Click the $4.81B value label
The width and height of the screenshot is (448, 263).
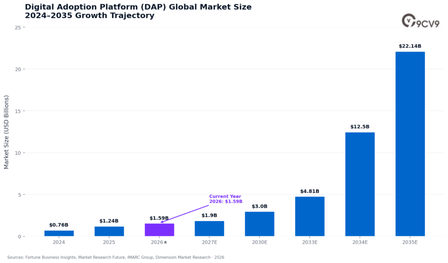(x=310, y=191)
